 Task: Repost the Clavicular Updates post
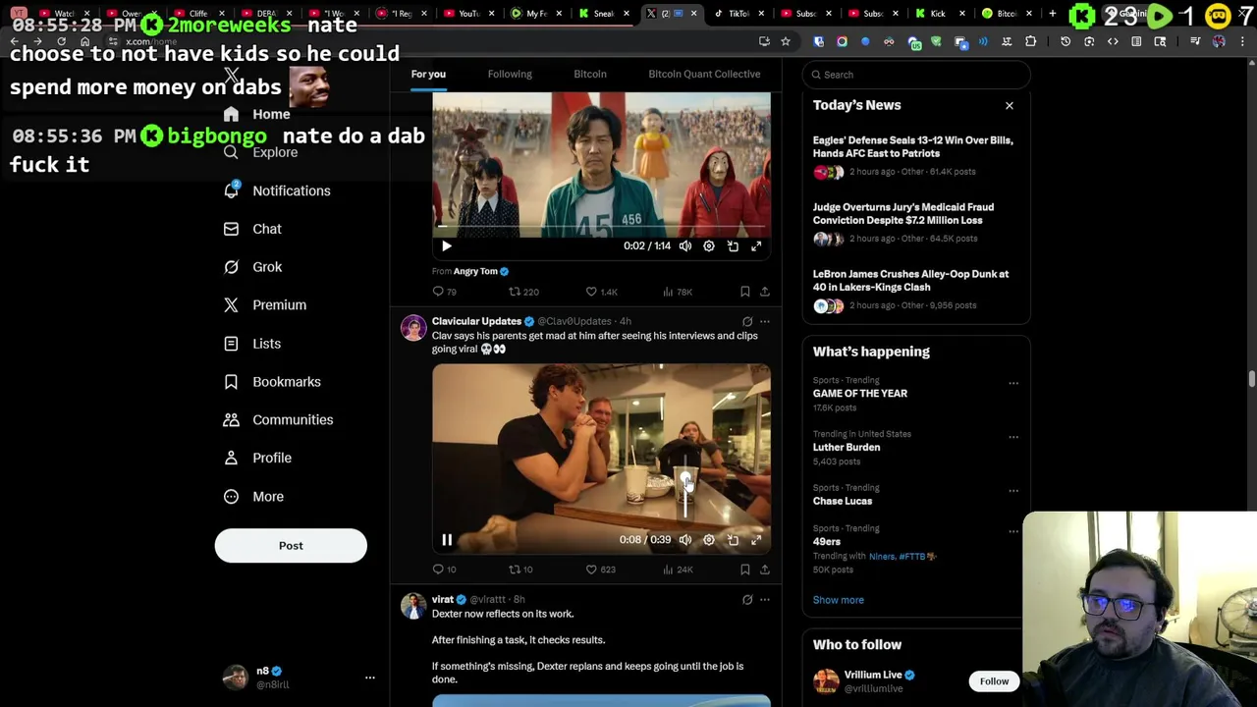[x=520, y=570]
